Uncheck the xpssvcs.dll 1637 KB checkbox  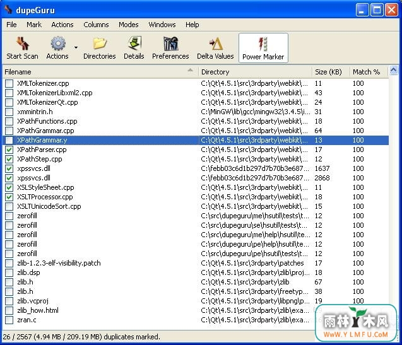coord(9,168)
